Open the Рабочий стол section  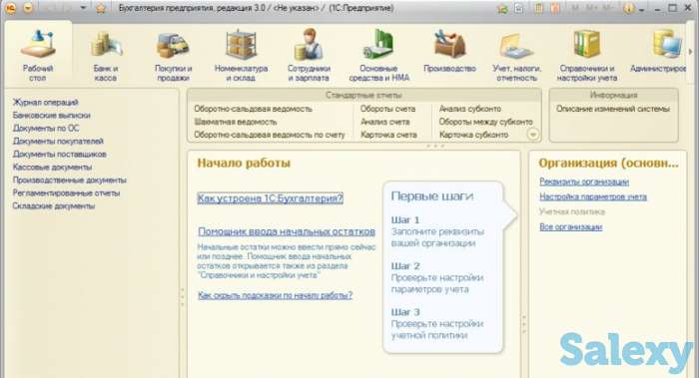click(x=38, y=54)
